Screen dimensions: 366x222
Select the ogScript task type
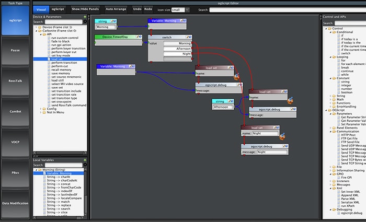point(15,20)
